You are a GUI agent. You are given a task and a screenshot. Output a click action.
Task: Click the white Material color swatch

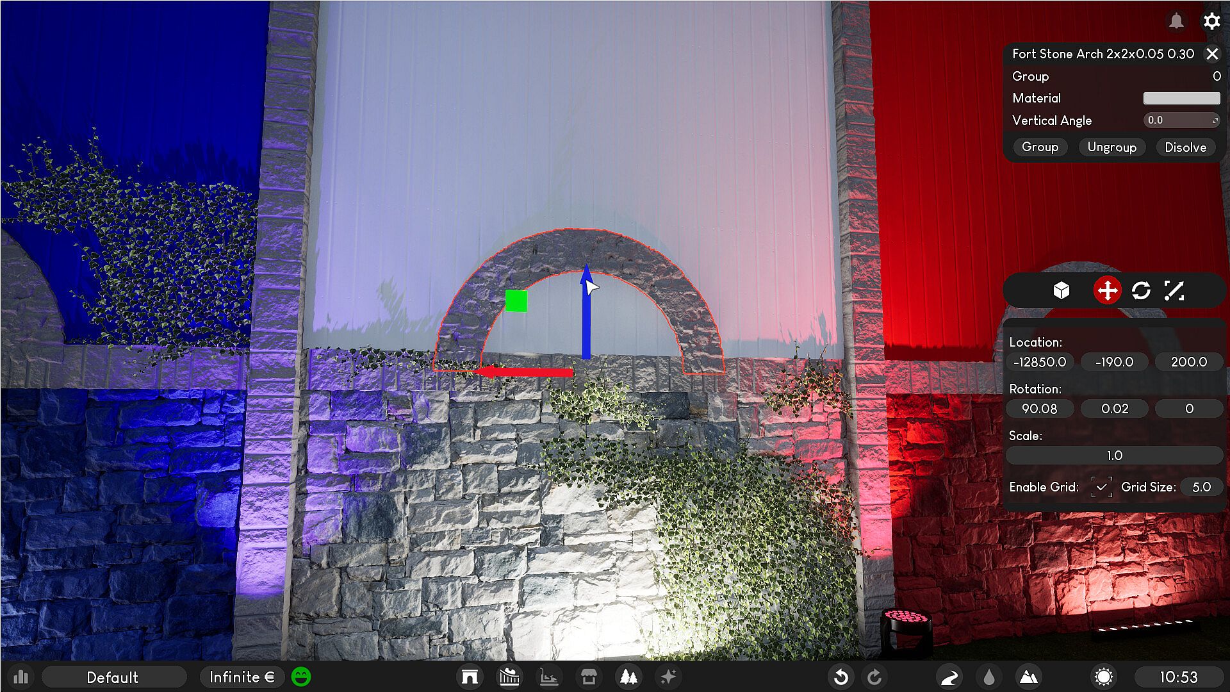pos(1181,98)
